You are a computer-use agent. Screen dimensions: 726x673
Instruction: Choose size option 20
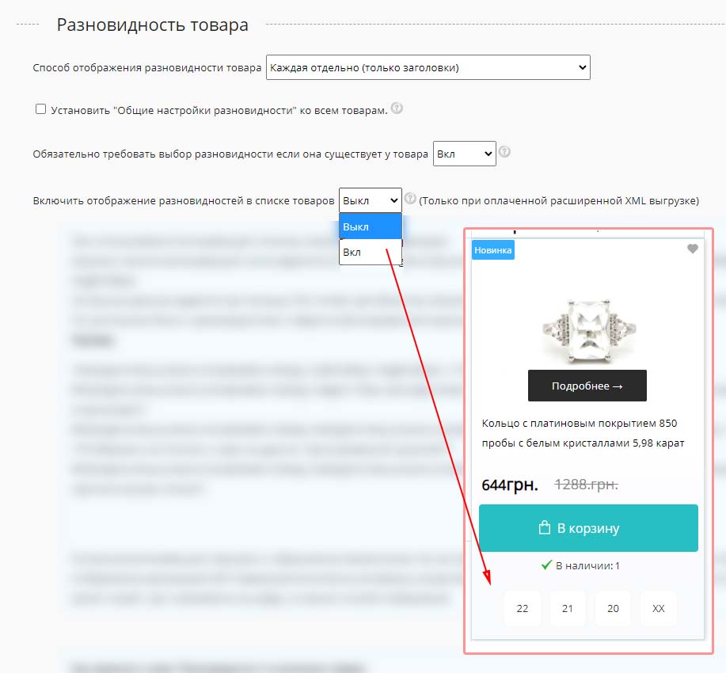click(x=613, y=608)
